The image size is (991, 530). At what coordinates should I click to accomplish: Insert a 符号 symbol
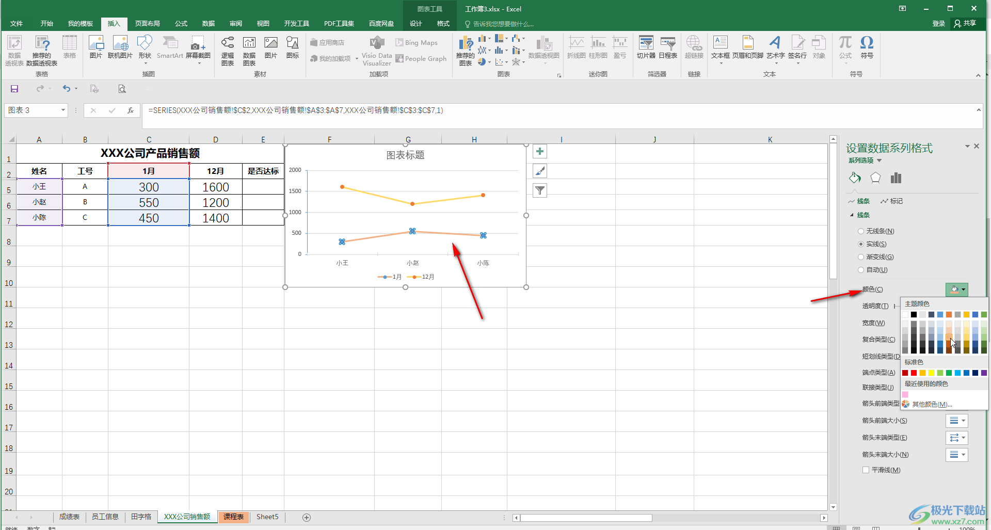coord(867,47)
